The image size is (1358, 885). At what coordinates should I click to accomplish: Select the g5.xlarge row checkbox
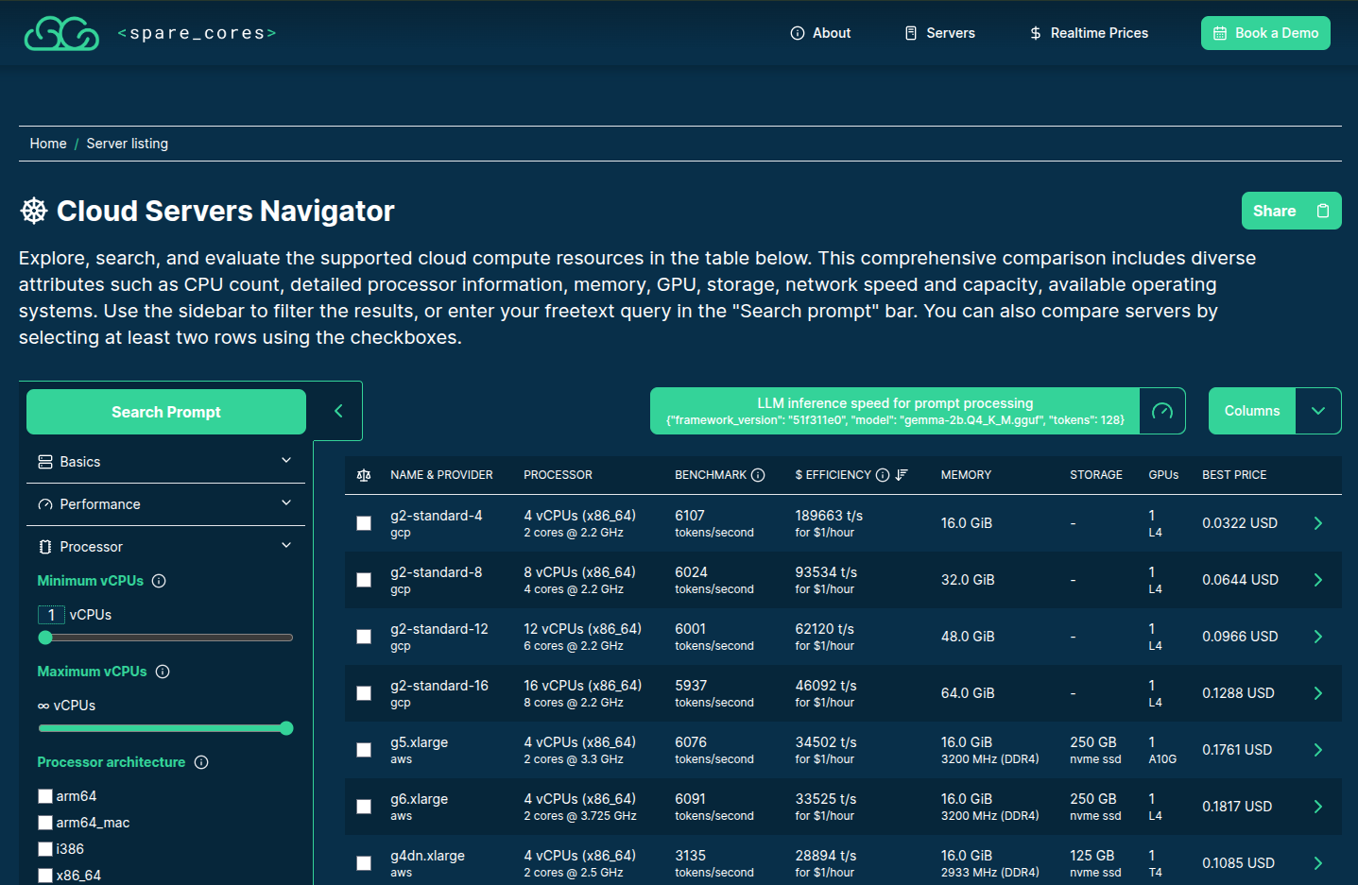tap(364, 750)
